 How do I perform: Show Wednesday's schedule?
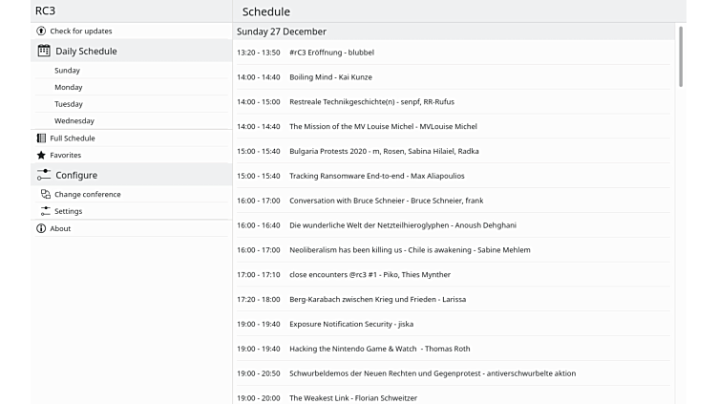74,121
